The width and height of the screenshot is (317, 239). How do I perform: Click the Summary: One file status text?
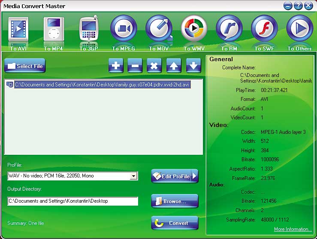26,223
